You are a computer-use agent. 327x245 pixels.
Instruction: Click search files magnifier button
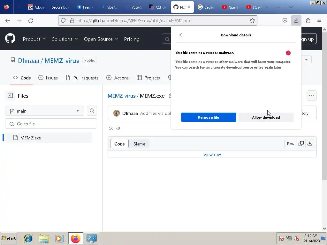pyautogui.click(x=92, y=111)
